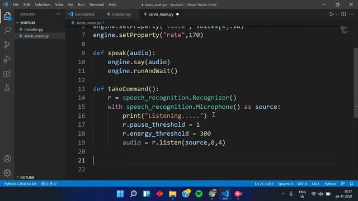Viewport: 358px width, 201px height.
Task: Place cursor on the empty line 21
Action: click(216, 160)
